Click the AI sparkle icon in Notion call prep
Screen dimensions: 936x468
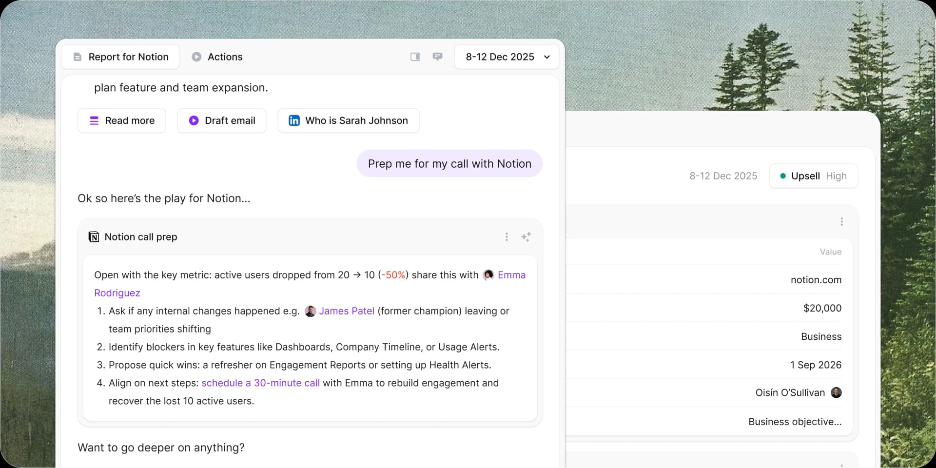coord(526,237)
